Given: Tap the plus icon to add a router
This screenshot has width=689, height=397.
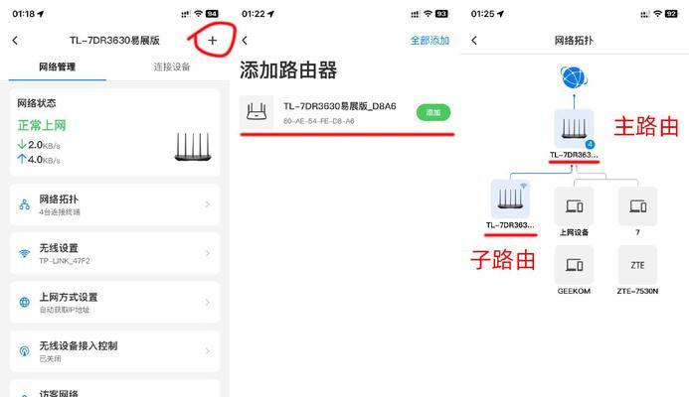Looking at the screenshot, I should pos(212,41).
